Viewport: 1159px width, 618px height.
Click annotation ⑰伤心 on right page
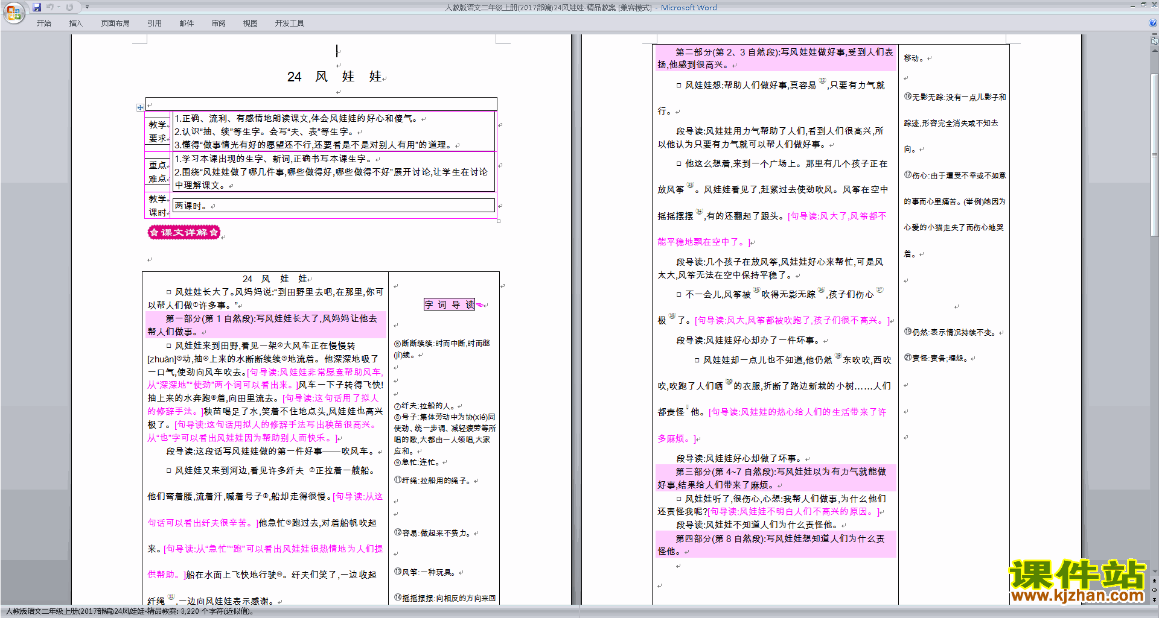click(x=955, y=214)
